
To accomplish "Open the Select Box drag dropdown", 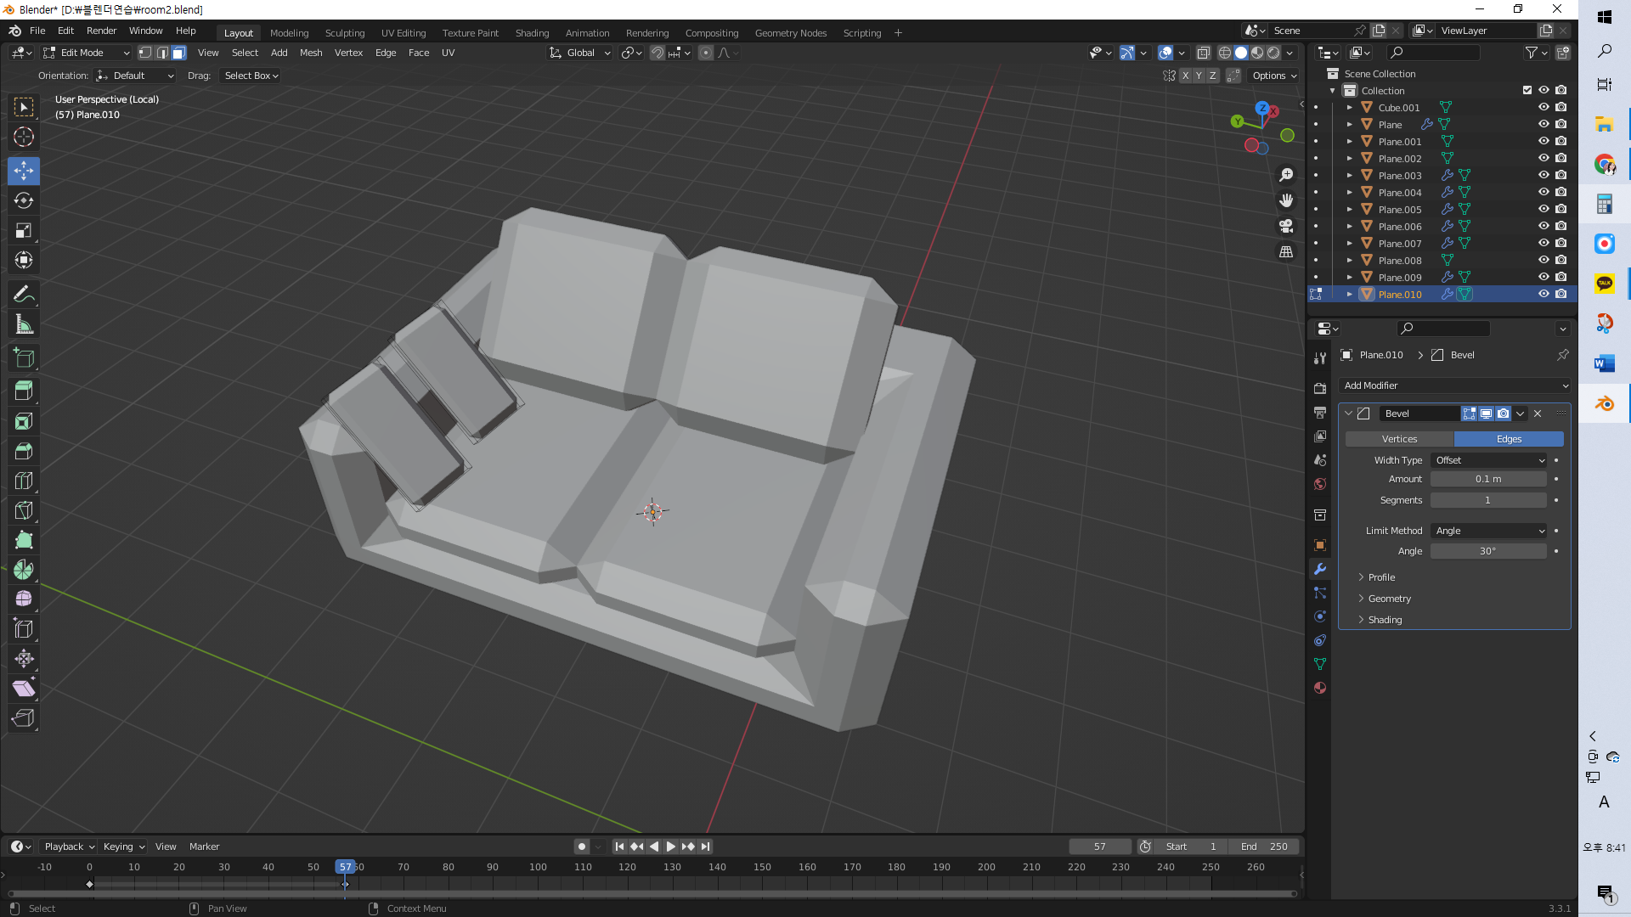I will 251,76.
